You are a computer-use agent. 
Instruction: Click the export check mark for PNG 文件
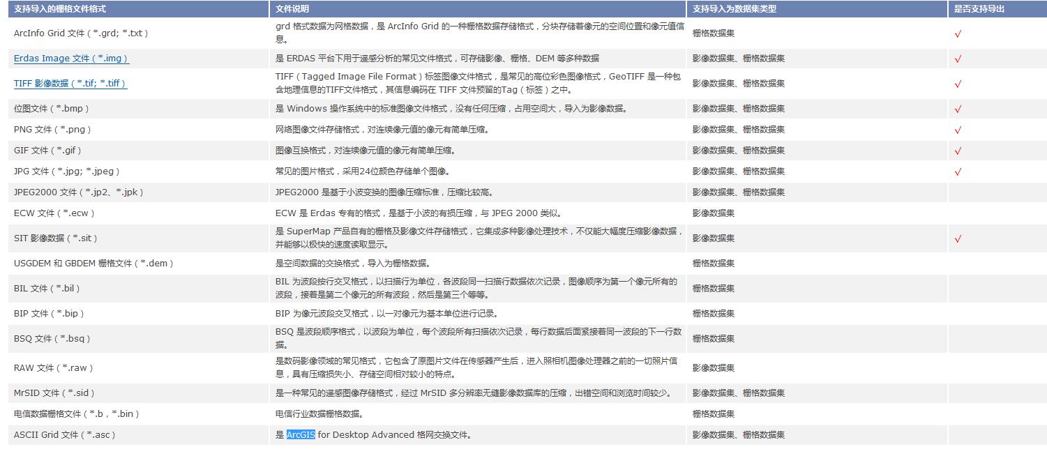958,130
